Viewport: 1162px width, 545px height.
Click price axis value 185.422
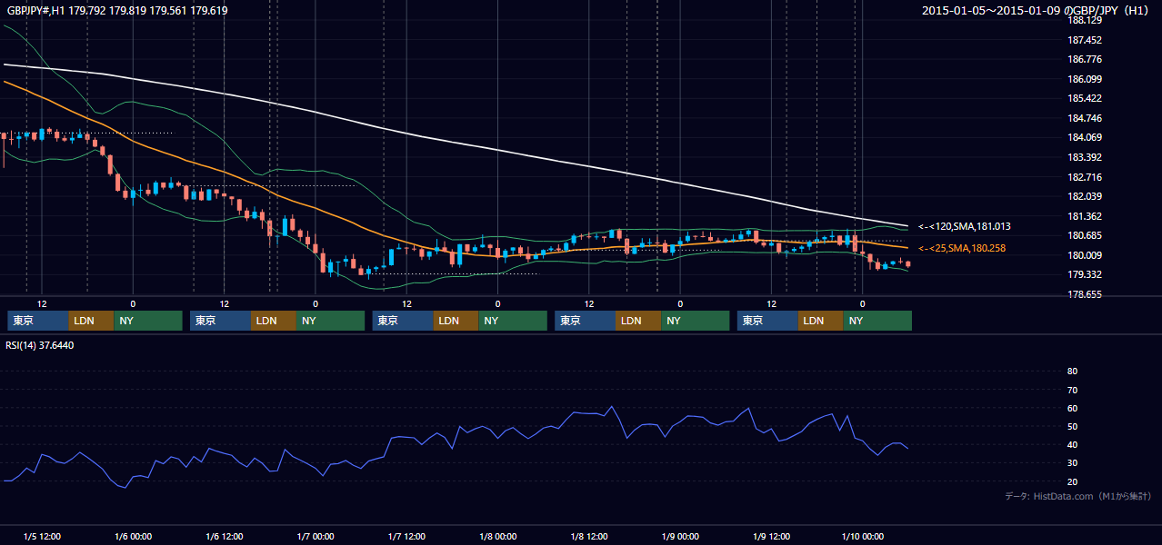pyautogui.click(x=1084, y=98)
